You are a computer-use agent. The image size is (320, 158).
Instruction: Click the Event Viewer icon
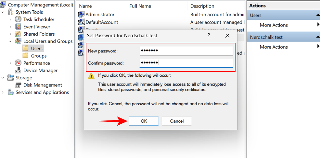click(19, 27)
